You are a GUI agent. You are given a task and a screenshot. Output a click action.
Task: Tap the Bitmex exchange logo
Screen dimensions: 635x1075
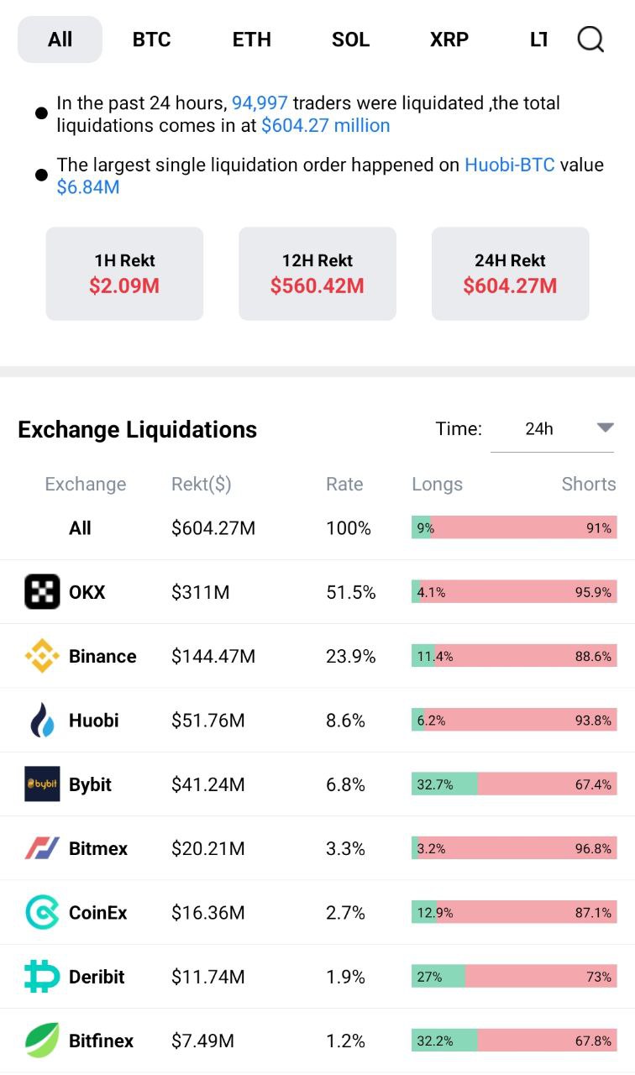point(42,848)
